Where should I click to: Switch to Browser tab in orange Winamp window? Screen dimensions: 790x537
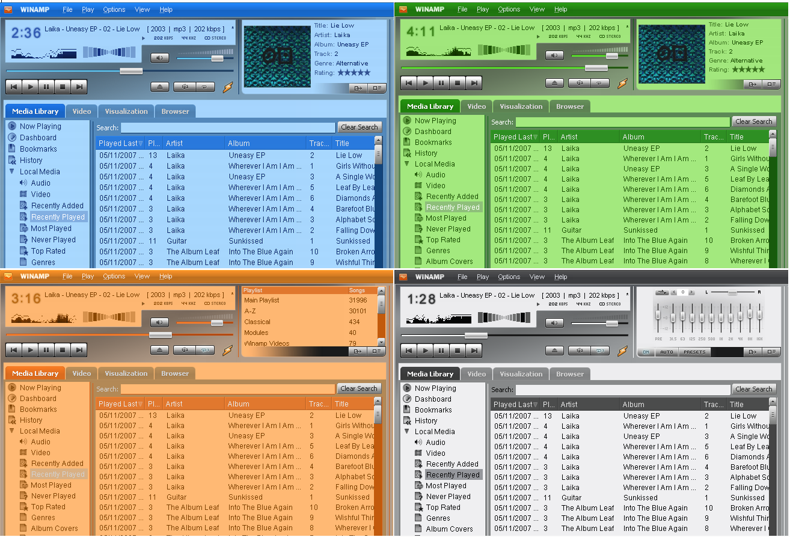[175, 373]
